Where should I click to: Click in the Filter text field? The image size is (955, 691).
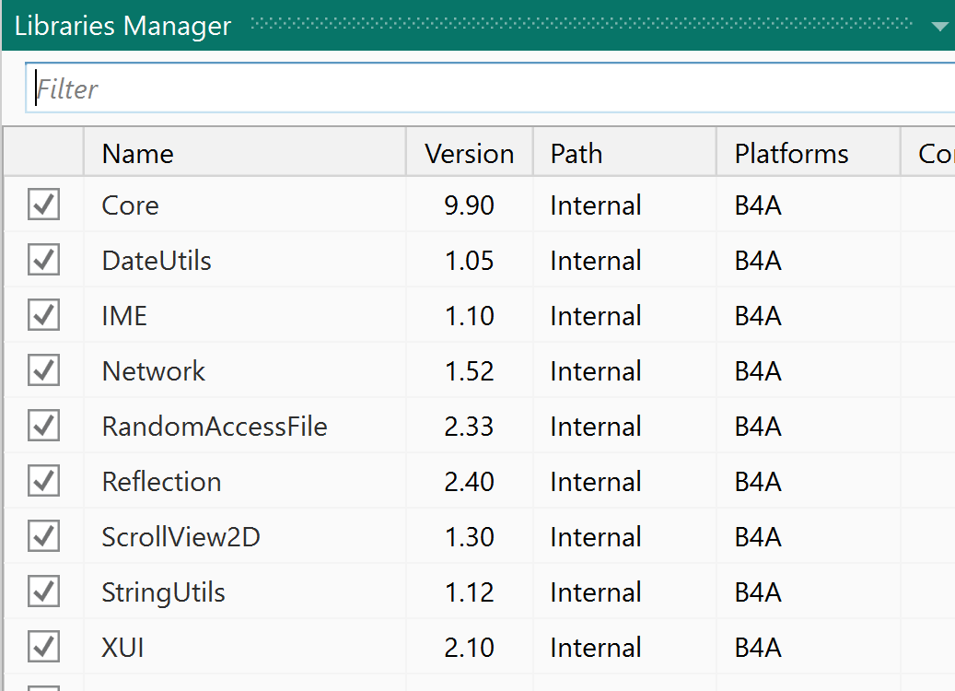coord(488,88)
